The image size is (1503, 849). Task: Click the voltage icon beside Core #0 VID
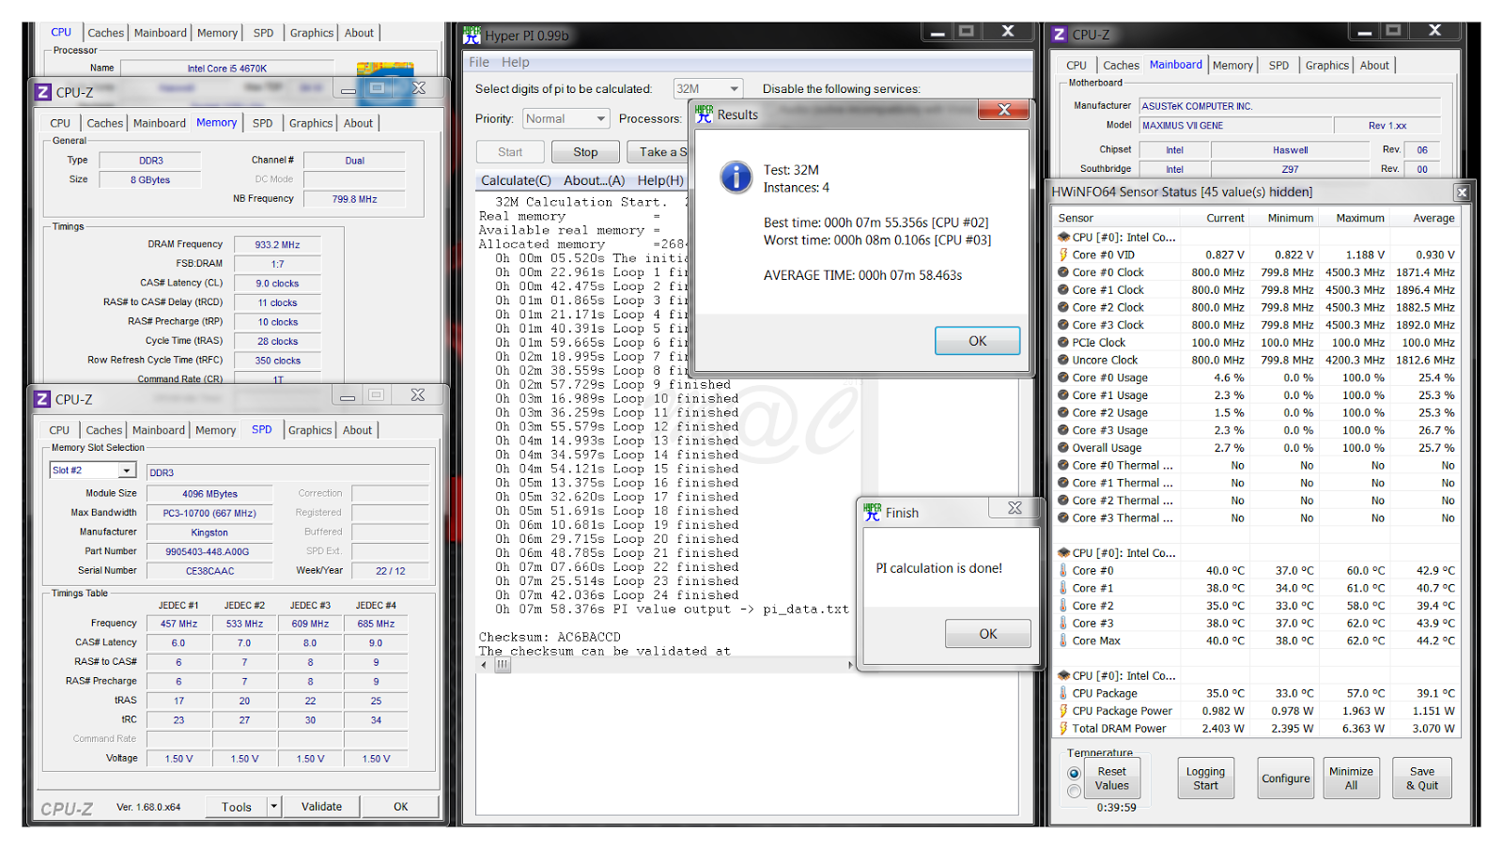coord(1063,255)
